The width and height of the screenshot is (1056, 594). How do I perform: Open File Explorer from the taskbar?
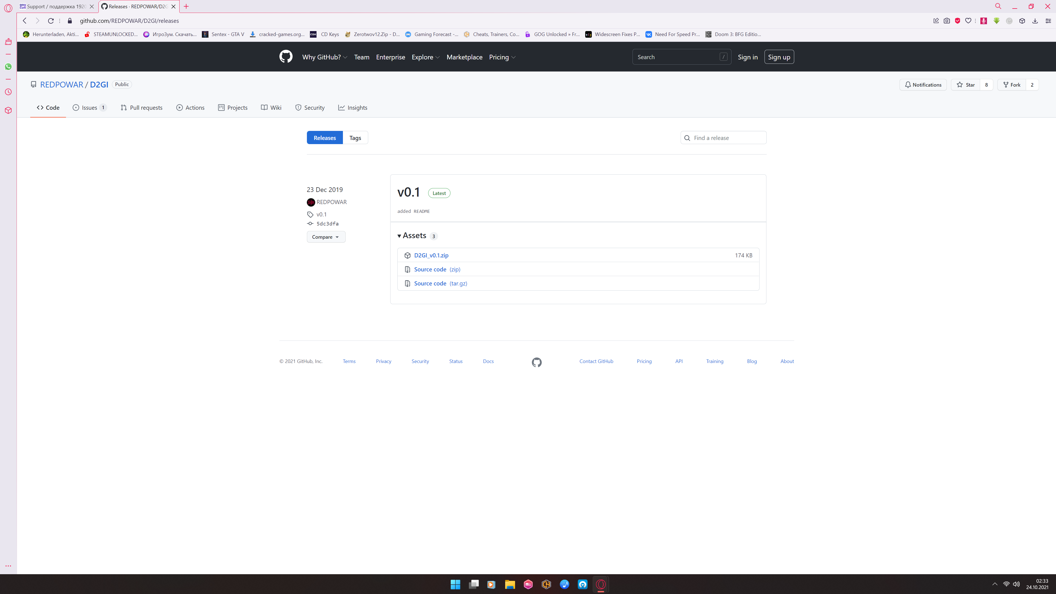point(510,584)
